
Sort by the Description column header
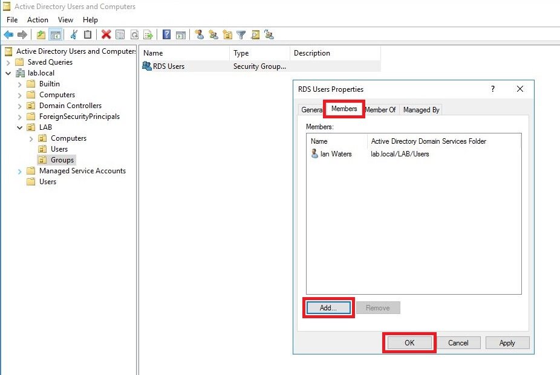point(335,53)
